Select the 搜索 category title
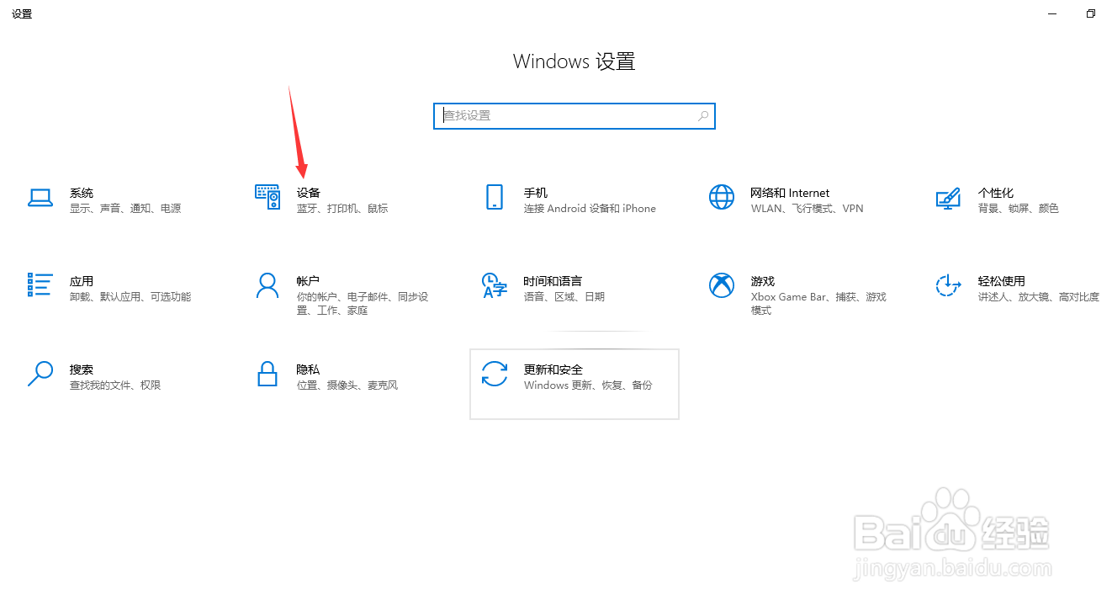 (82, 369)
